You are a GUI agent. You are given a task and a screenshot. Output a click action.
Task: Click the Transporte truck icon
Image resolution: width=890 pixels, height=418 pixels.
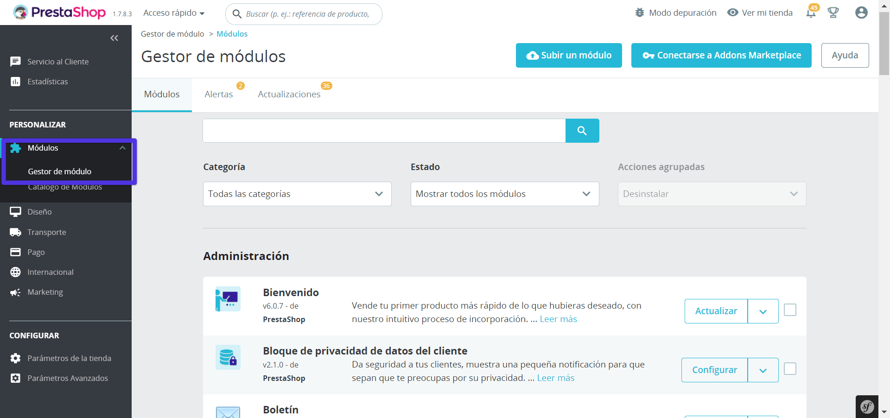point(15,232)
